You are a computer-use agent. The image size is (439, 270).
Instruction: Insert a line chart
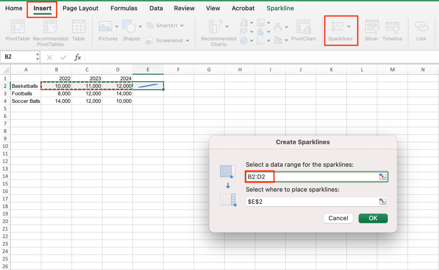coord(244,31)
